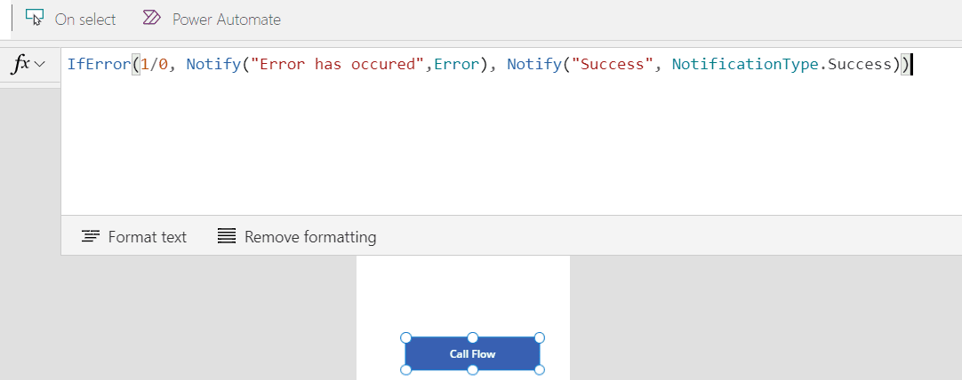Click the IfError function name in formula

pos(98,65)
